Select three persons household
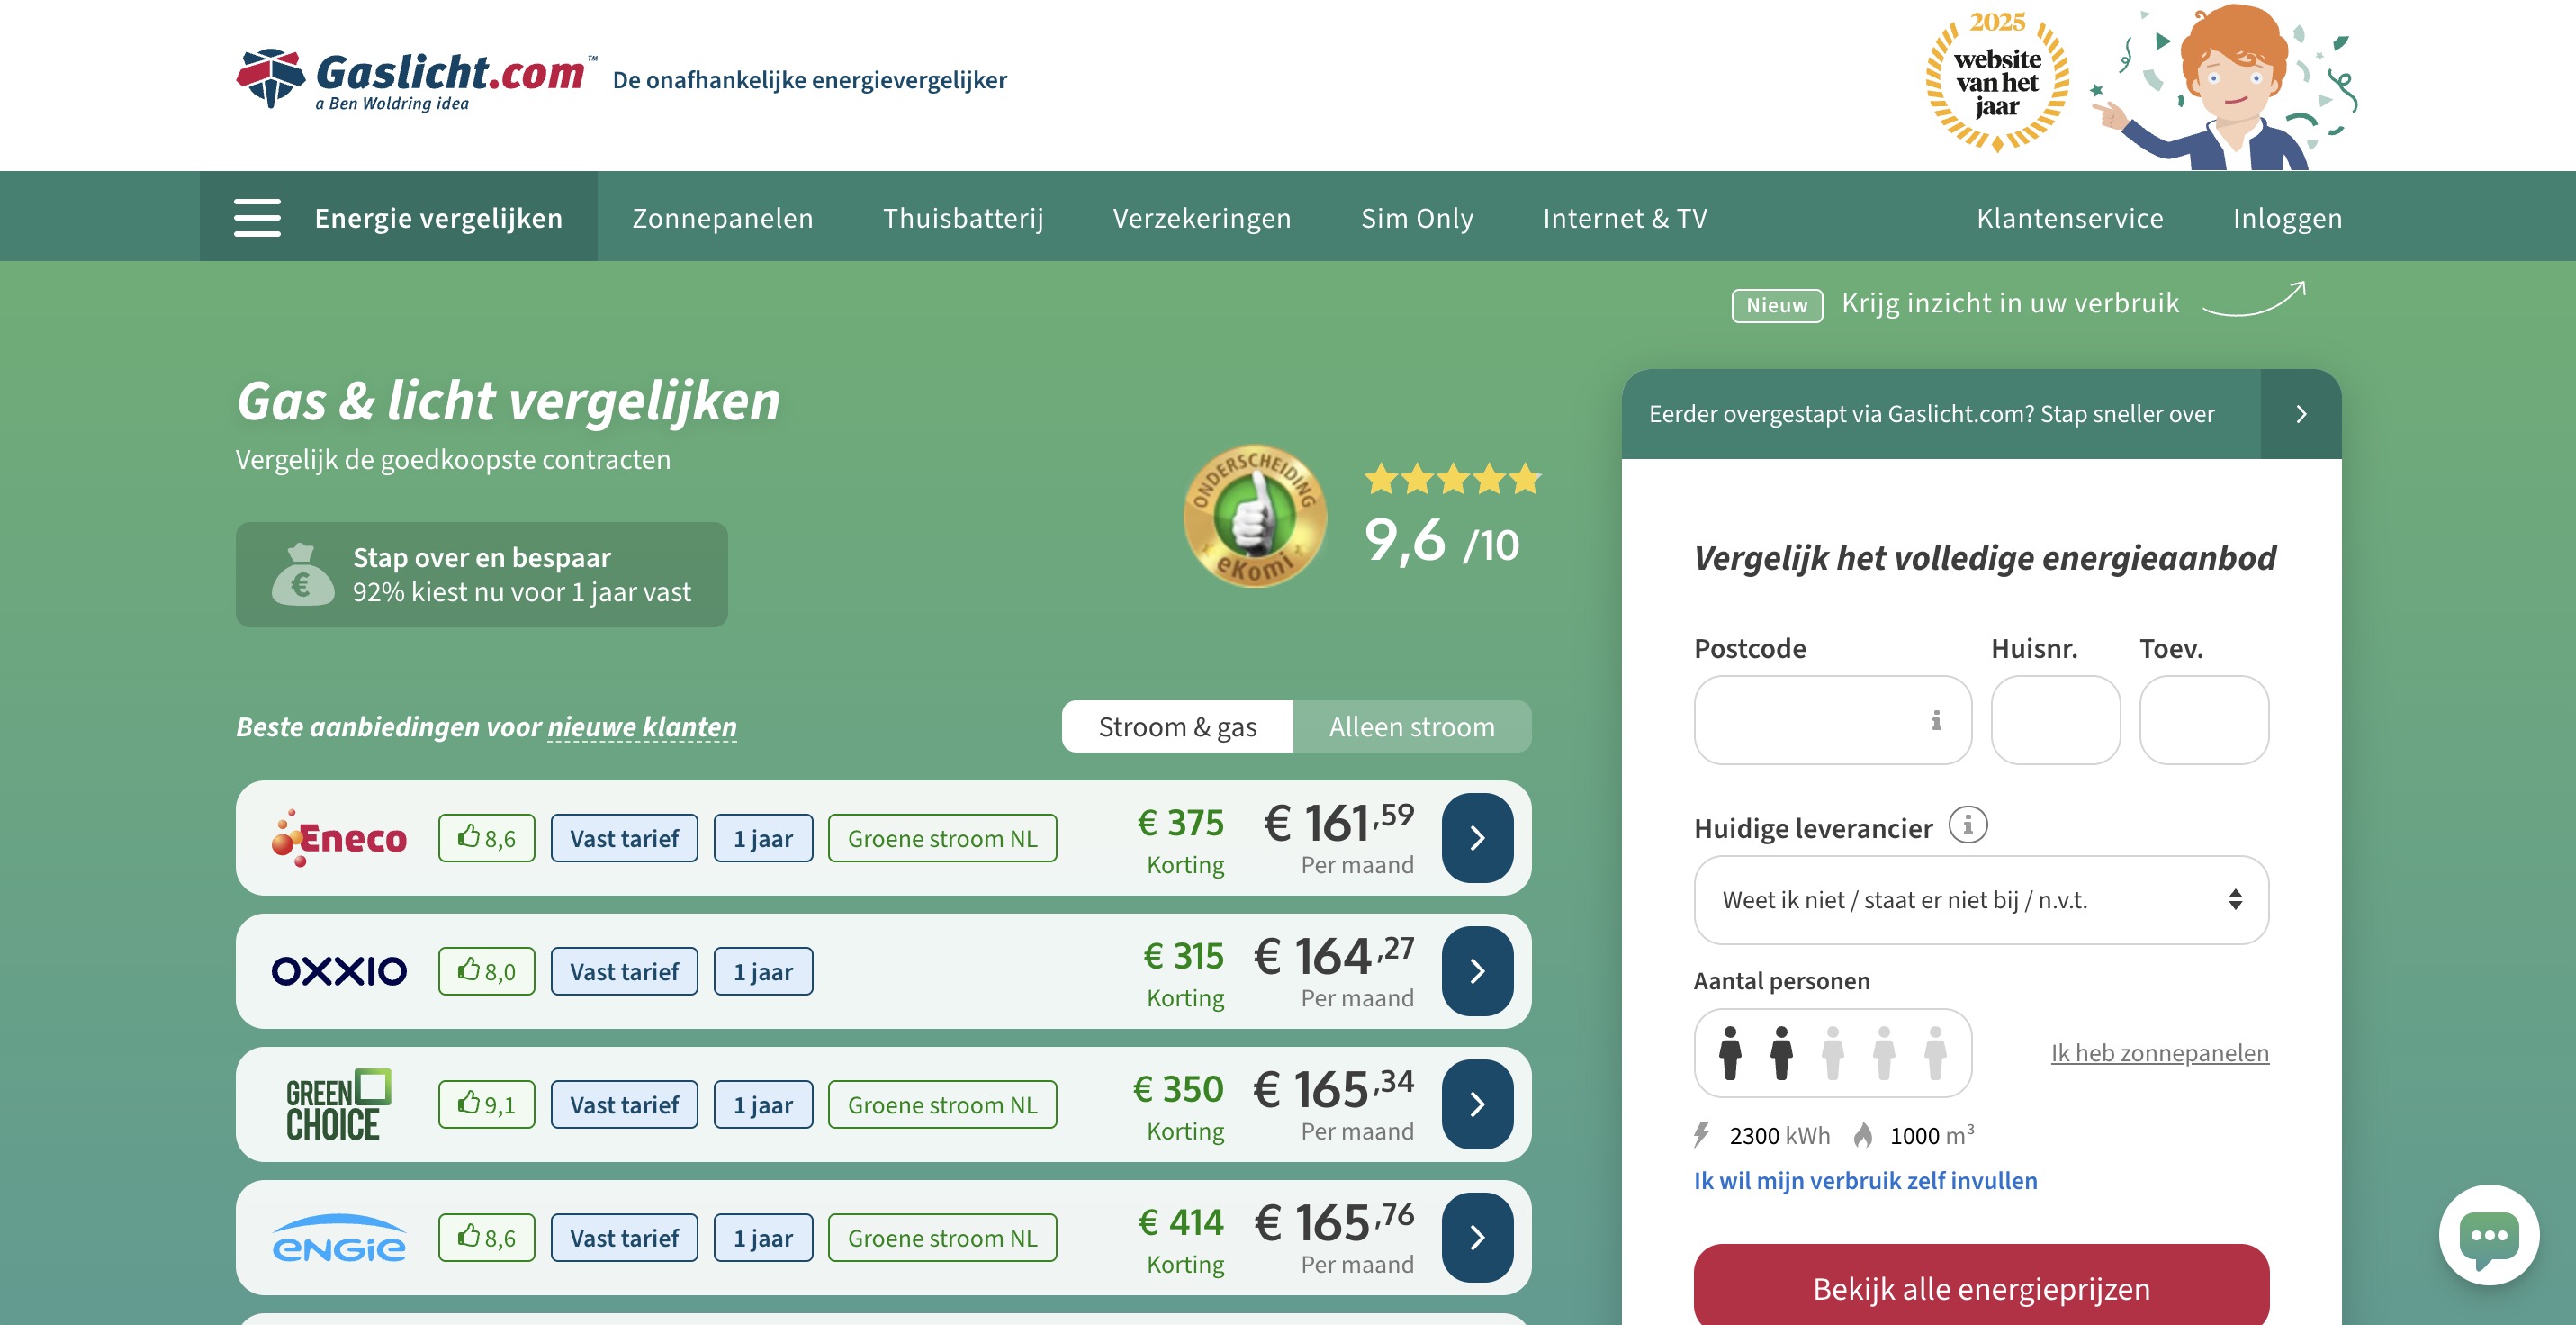The image size is (2576, 1325). pyautogui.click(x=1832, y=1053)
